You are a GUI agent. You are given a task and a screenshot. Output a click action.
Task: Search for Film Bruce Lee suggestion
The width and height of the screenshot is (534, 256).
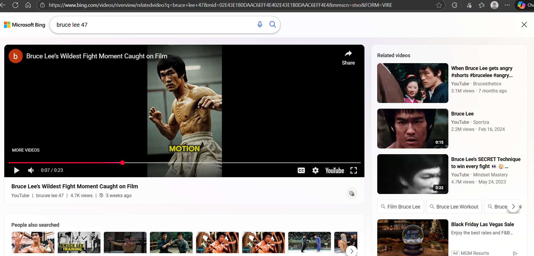pyautogui.click(x=400, y=207)
